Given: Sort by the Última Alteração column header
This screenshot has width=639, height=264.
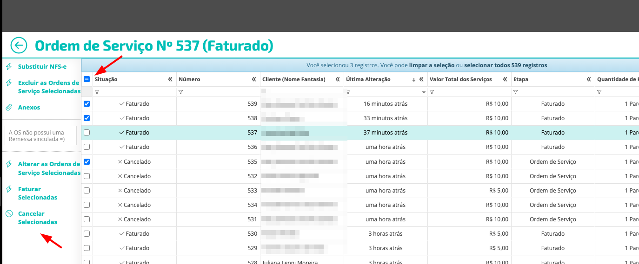Looking at the screenshot, I should [368, 79].
